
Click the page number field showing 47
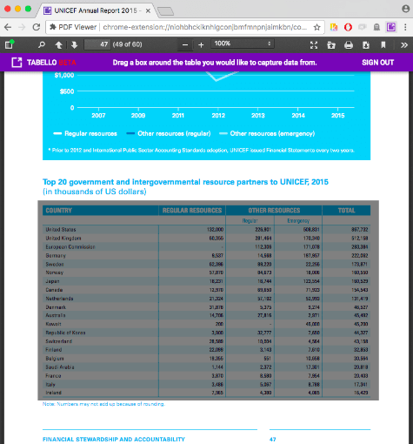point(97,44)
